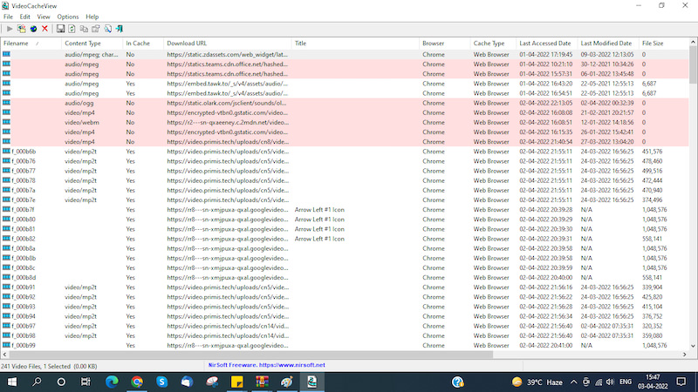Click the video/webm content type cell

click(x=82, y=123)
